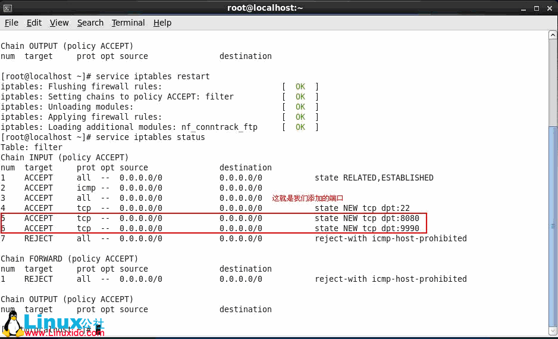
Task: Click 'Chain INPUT (policy ACCEPT)' line
Action: (x=64, y=157)
